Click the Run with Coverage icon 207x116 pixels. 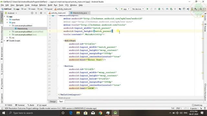(163, 9)
